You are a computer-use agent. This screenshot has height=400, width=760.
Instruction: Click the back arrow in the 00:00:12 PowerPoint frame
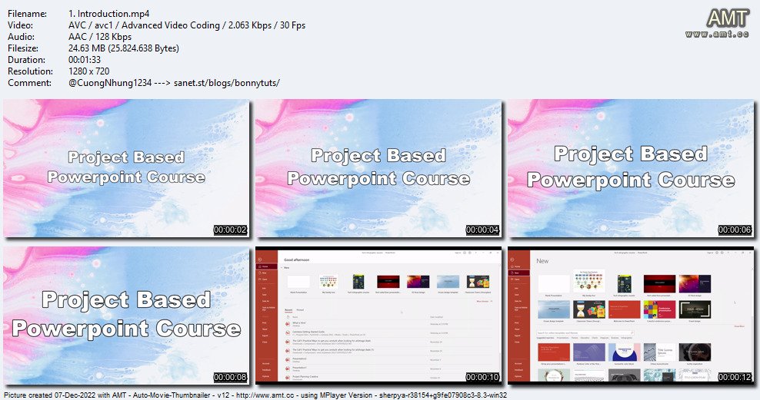point(512,260)
